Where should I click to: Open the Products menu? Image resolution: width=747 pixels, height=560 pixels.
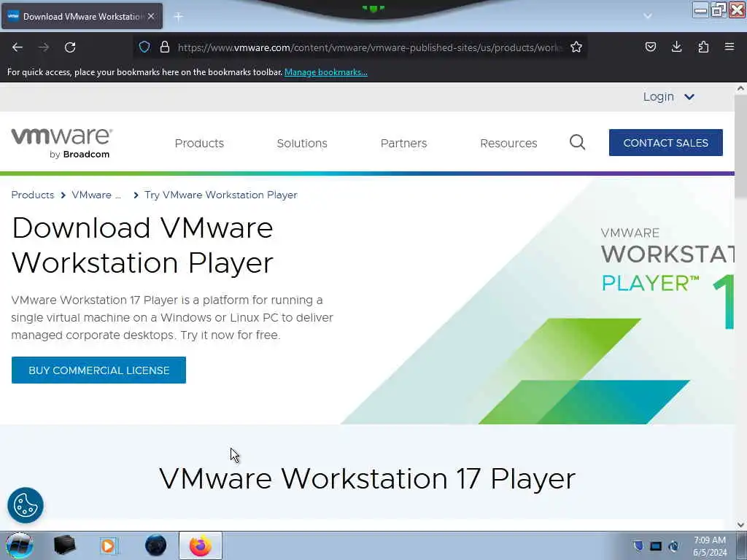[199, 144]
